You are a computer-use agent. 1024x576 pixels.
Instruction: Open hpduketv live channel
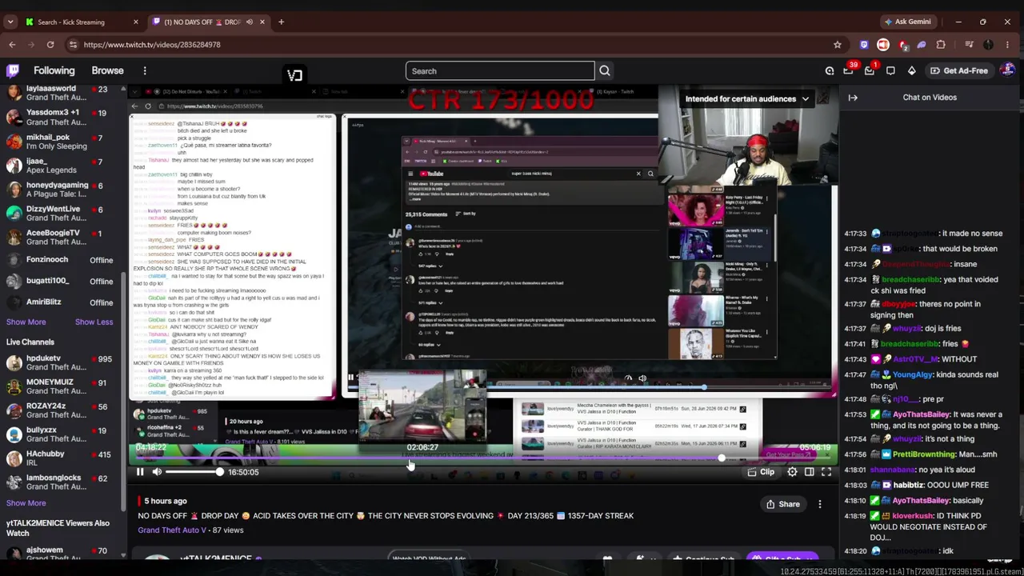click(x=62, y=363)
